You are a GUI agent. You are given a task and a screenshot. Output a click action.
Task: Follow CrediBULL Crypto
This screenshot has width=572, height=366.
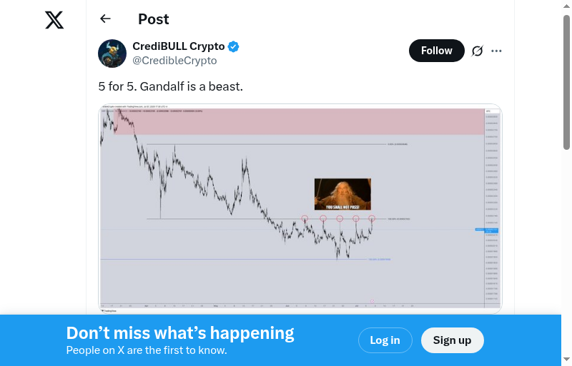[x=436, y=51]
